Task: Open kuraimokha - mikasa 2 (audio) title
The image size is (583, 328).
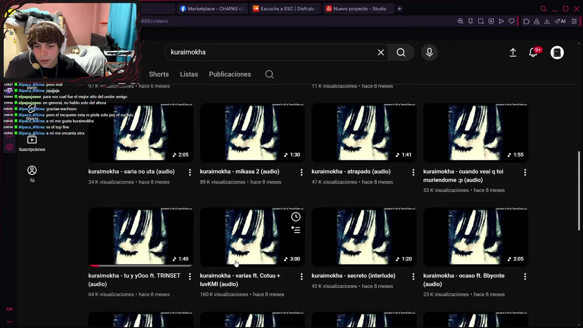Action: click(240, 172)
